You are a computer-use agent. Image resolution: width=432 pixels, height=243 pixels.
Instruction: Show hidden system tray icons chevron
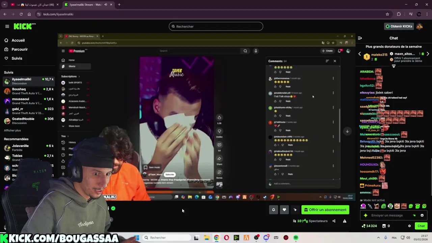(x=378, y=238)
